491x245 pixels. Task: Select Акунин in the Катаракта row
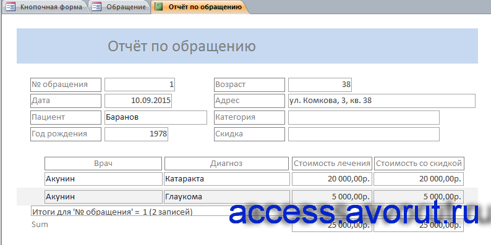pyautogui.click(x=103, y=179)
